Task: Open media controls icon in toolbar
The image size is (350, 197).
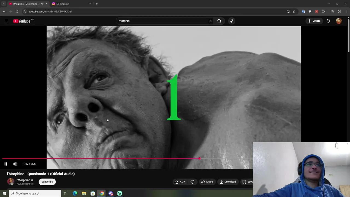Action: point(333,11)
